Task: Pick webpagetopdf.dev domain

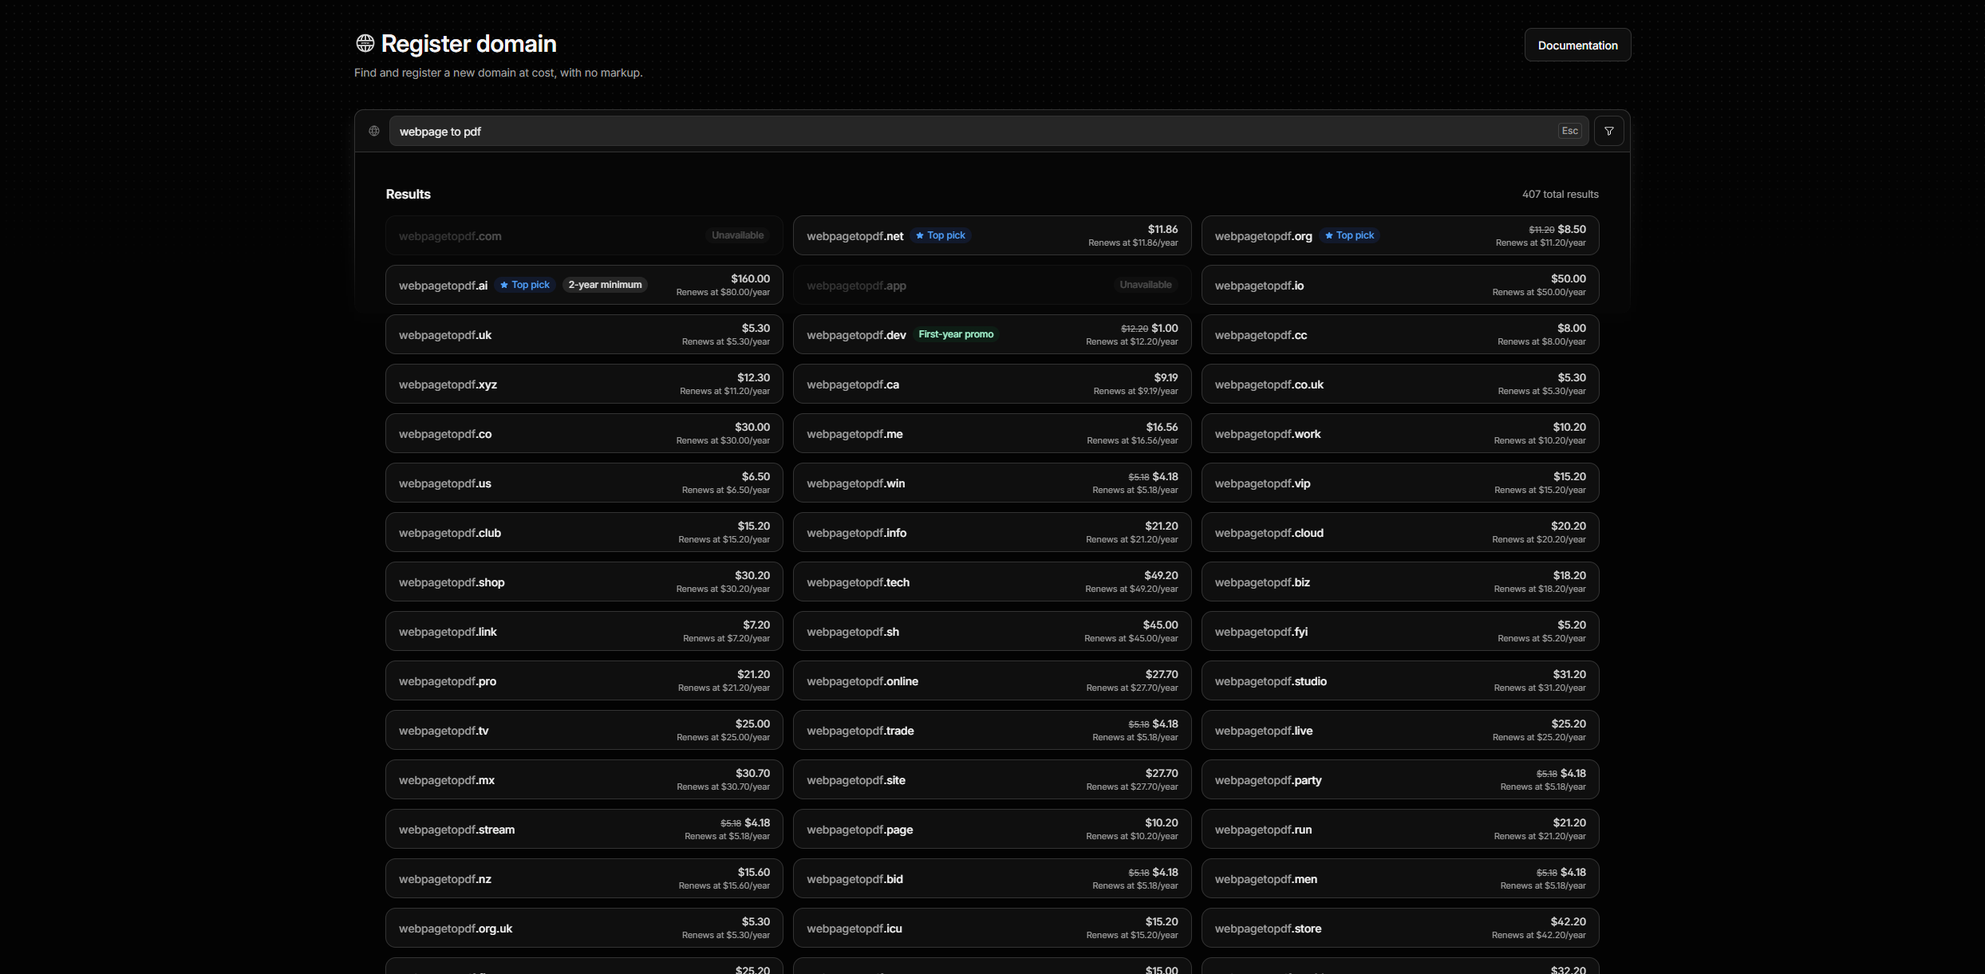Action: pos(992,334)
